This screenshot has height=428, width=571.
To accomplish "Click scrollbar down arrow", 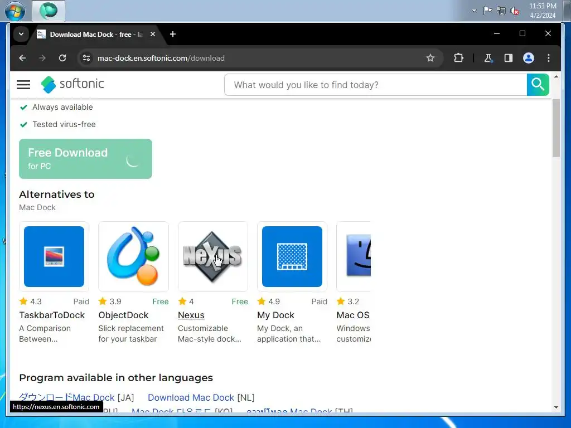I will click(x=556, y=407).
